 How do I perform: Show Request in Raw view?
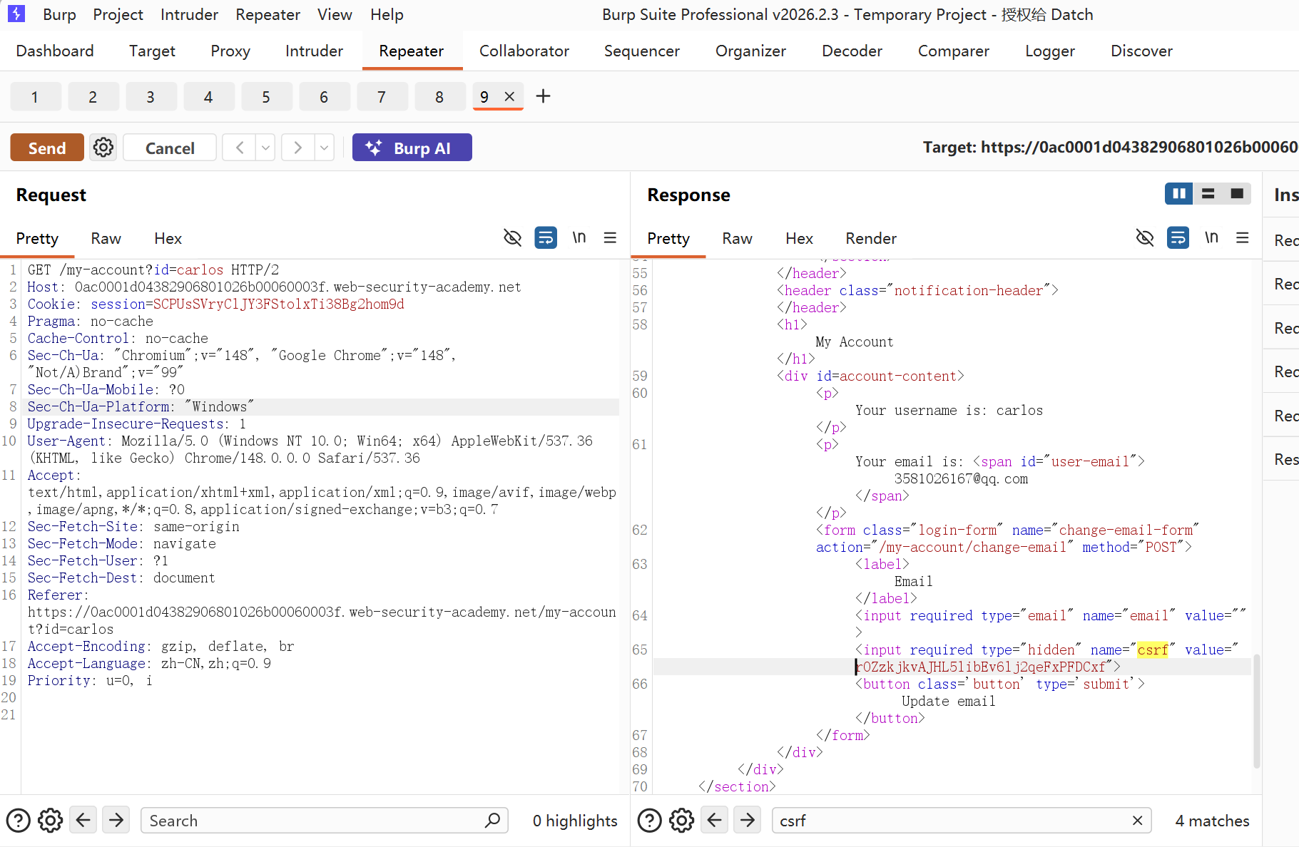pyautogui.click(x=106, y=238)
